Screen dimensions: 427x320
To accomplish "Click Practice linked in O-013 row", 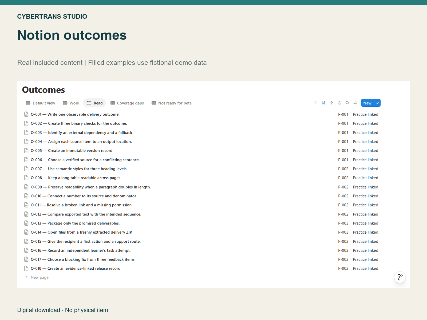I will coord(366,223).
